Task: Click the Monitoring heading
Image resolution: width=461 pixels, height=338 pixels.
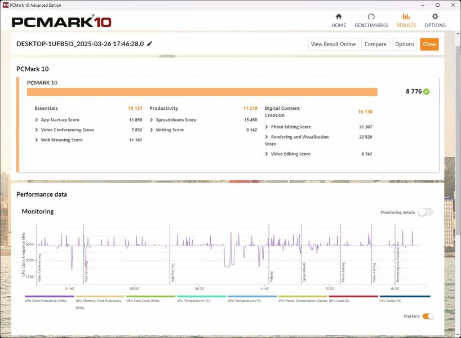Action: click(x=38, y=211)
